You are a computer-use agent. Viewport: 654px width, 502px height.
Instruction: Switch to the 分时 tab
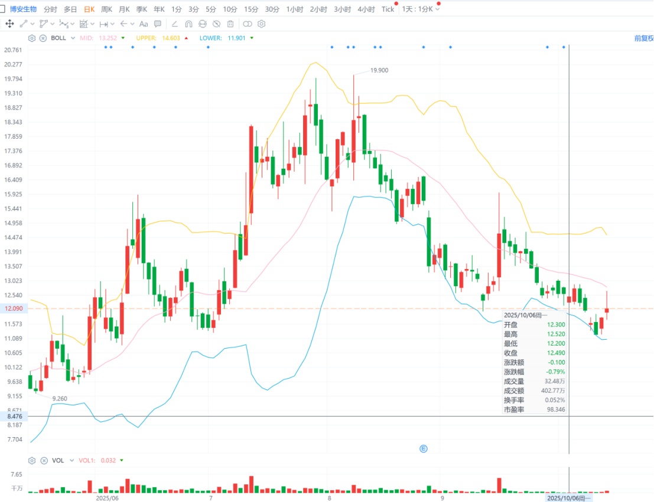pyautogui.click(x=50, y=9)
